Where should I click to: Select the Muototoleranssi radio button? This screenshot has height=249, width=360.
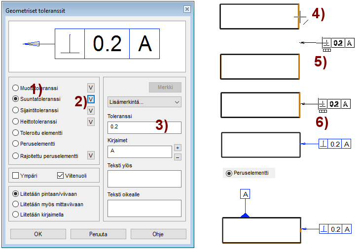tap(16, 88)
